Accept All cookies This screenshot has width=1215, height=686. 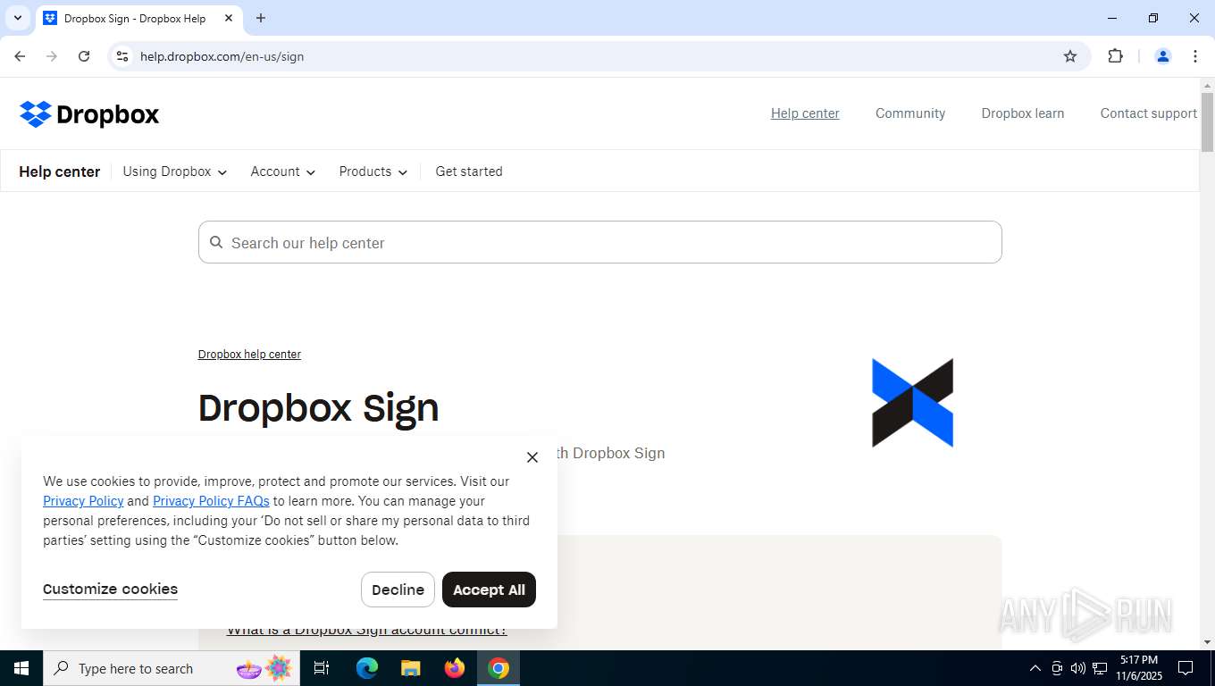[489, 590]
